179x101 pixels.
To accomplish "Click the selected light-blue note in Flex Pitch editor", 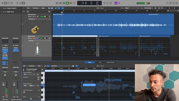I will pos(89,85).
